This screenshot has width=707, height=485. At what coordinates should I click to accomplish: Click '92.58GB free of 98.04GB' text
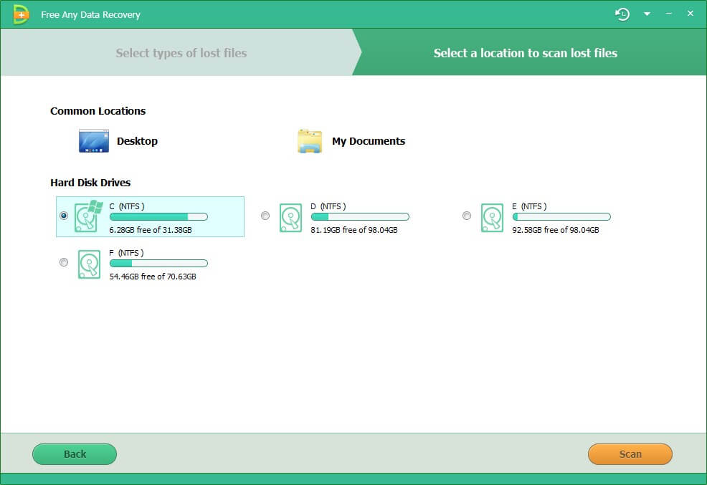point(556,230)
